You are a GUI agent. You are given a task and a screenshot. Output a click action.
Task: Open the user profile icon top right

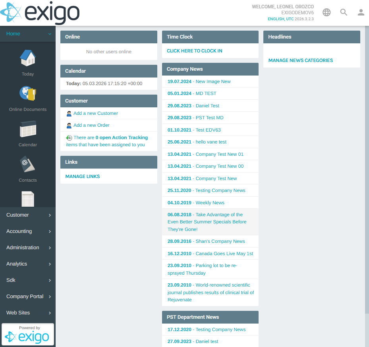[x=360, y=12]
